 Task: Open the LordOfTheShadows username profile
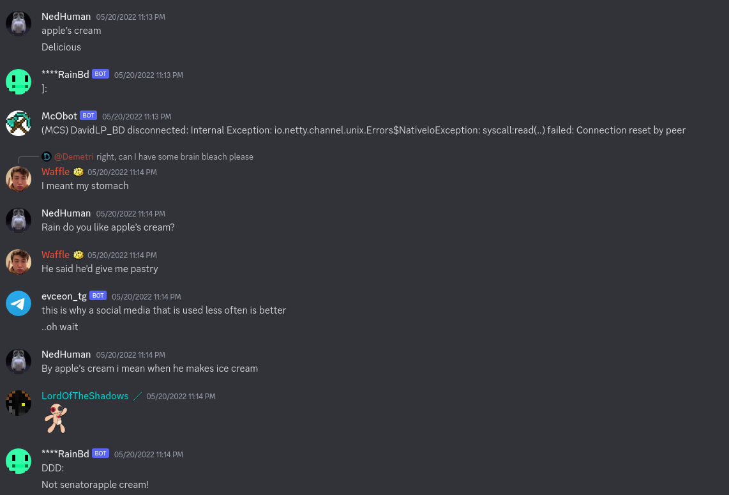(x=85, y=396)
